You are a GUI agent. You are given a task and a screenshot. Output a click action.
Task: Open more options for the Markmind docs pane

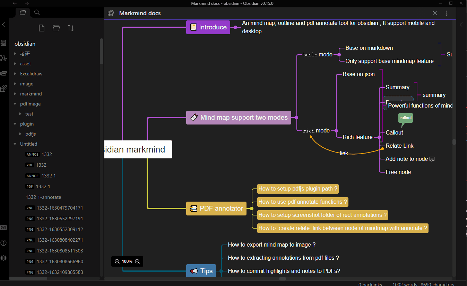pyautogui.click(x=447, y=13)
